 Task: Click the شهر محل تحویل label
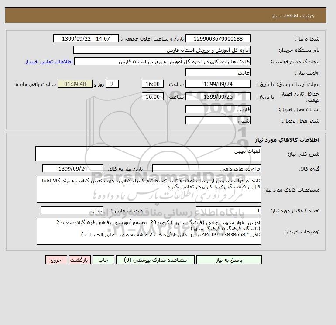(x=300, y=121)
